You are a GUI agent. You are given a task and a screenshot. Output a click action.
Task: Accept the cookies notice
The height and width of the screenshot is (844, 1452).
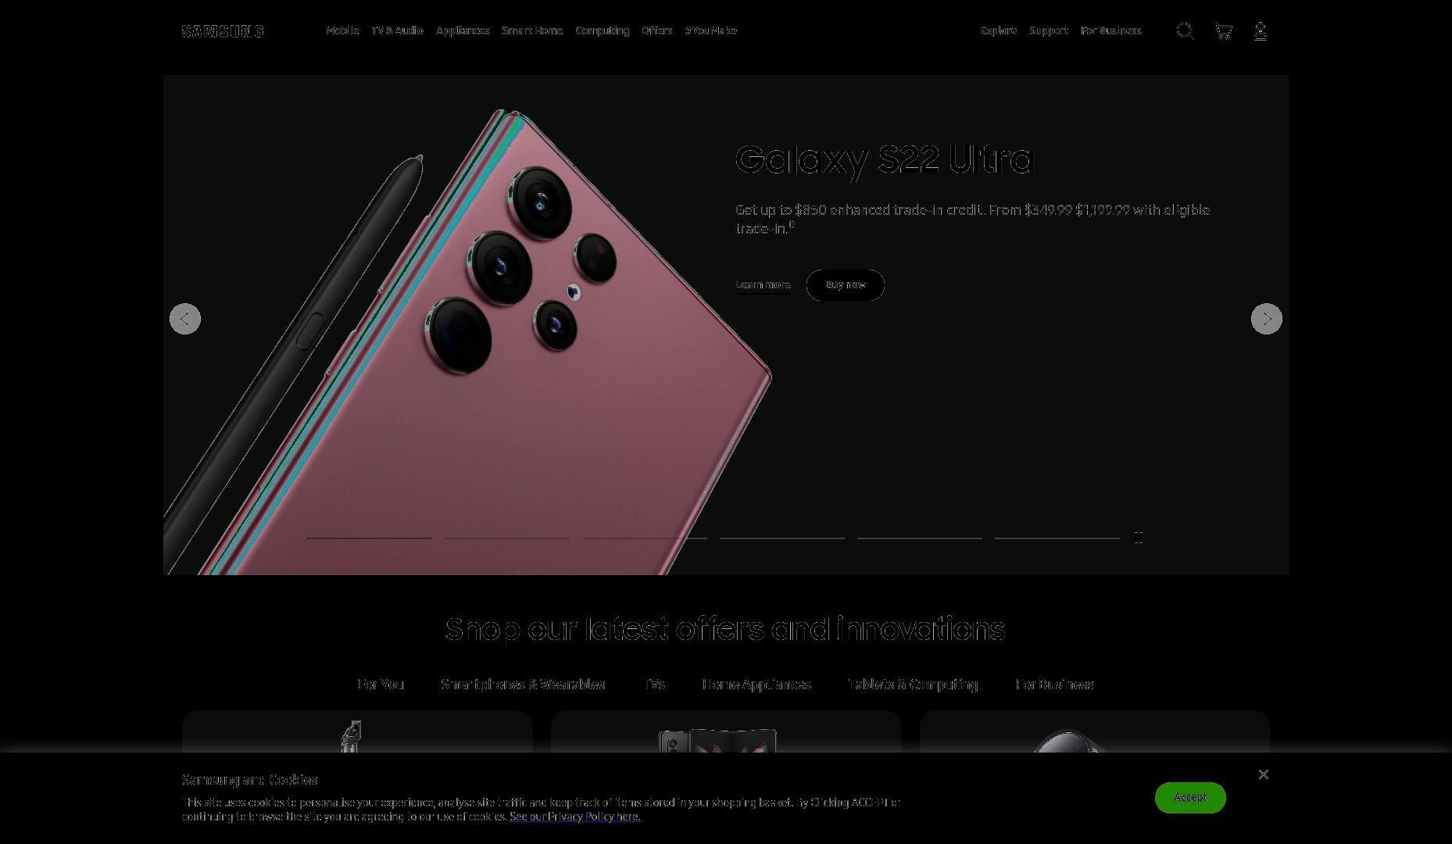1190,798
